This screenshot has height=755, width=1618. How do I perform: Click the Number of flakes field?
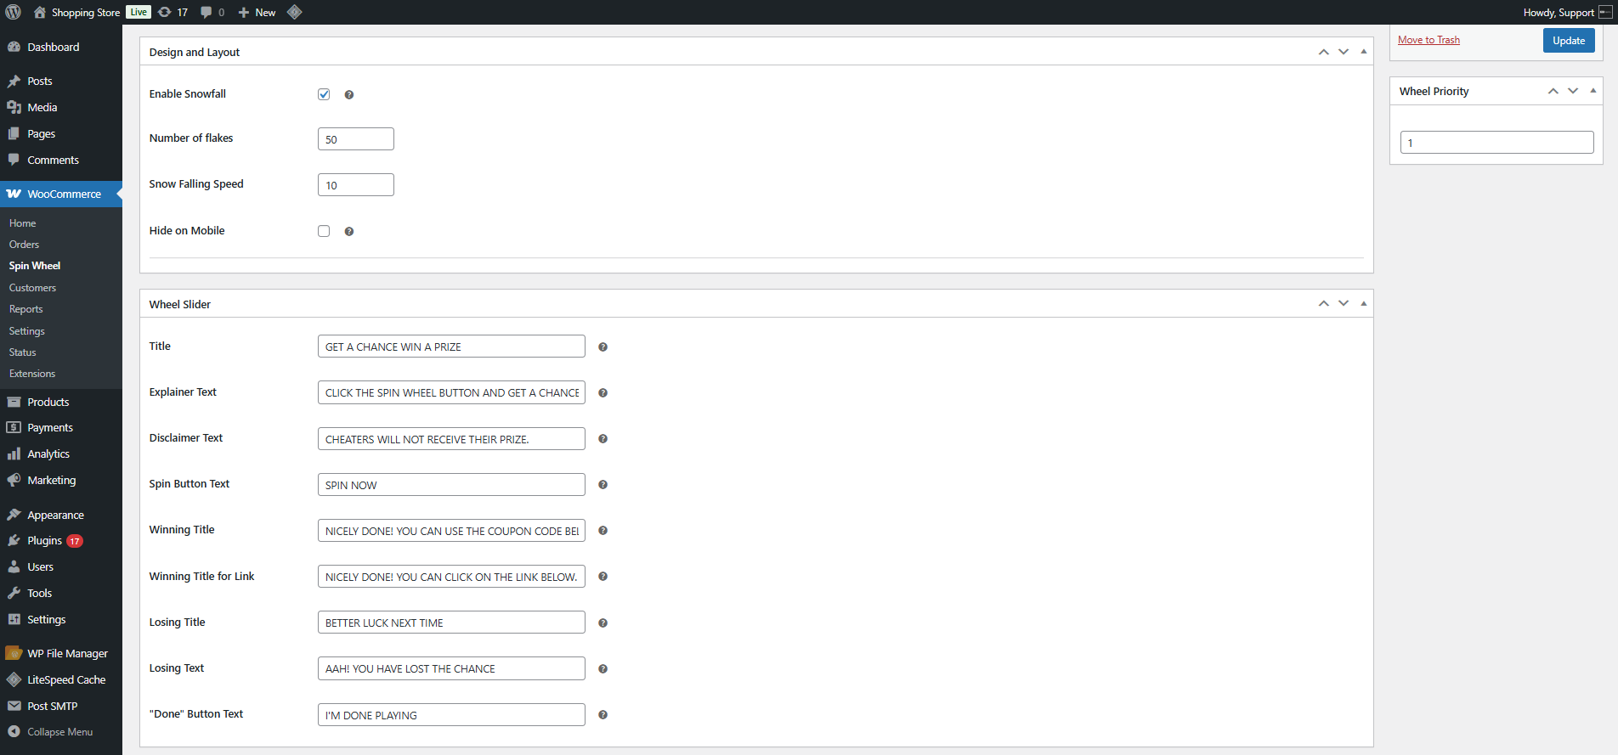click(x=355, y=139)
